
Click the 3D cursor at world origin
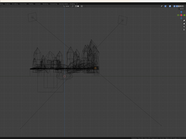(64, 76)
